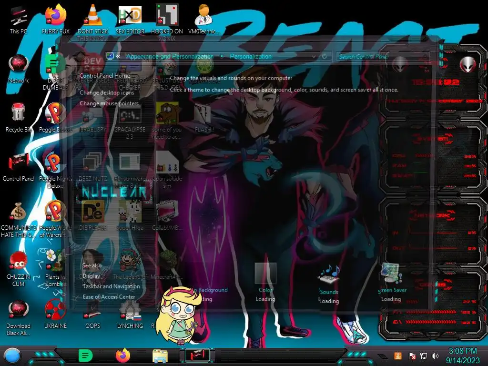Click the orange tray application icon
This screenshot has width=488, height=366.
398,356
